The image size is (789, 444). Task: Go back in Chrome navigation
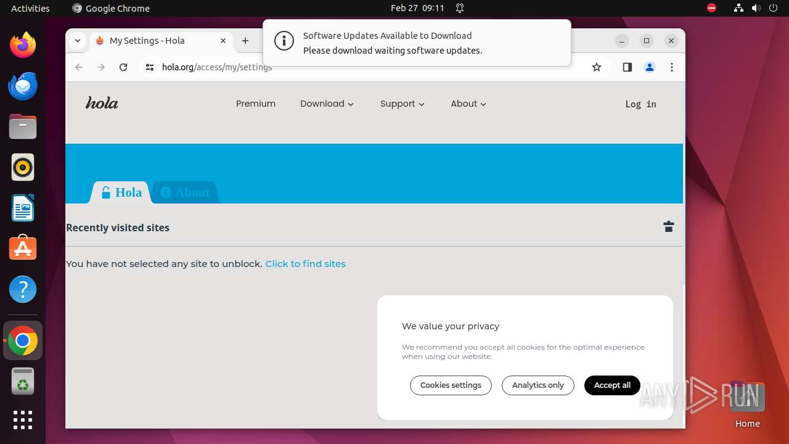point(79,67)
